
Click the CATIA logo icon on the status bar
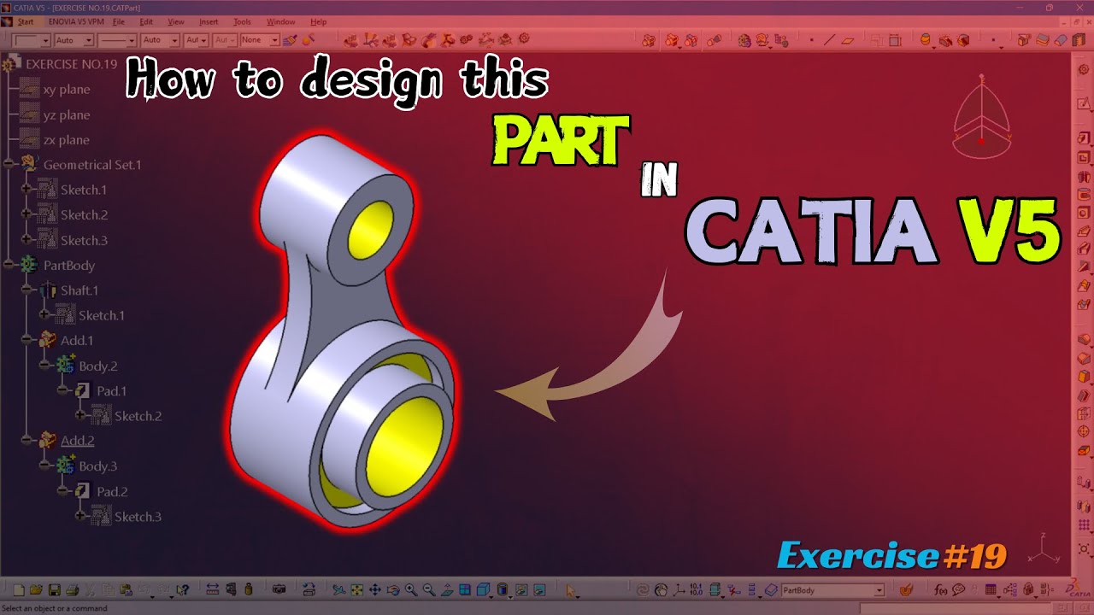coord(1077,589)
